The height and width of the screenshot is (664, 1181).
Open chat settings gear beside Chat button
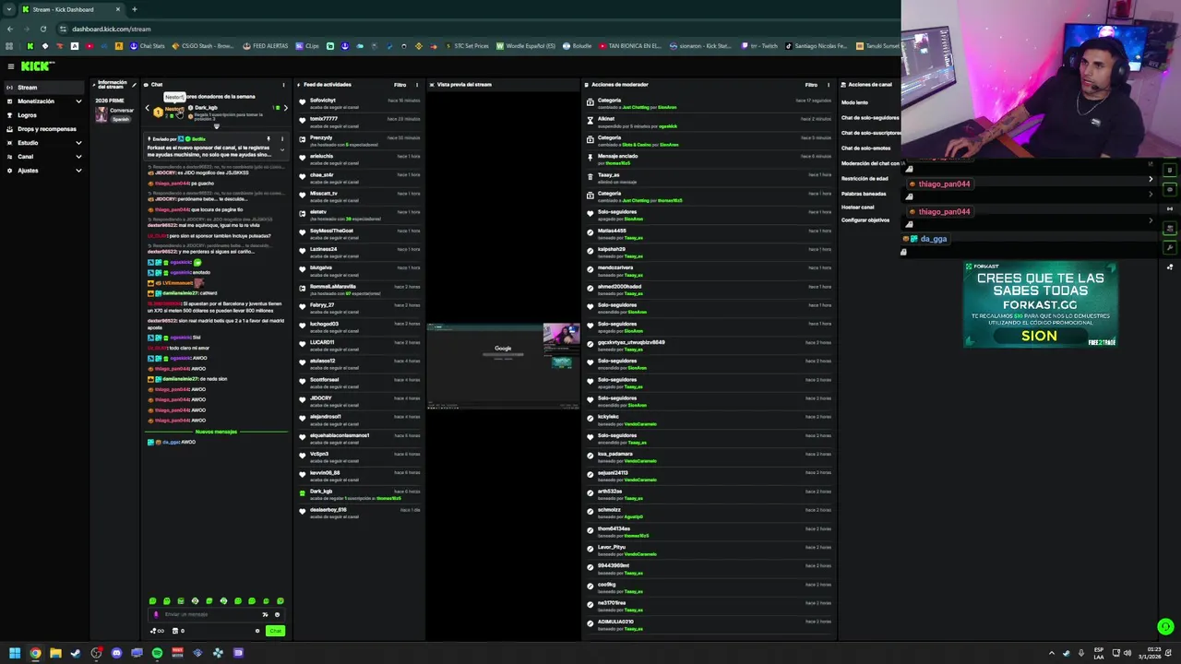click(x=257, y=631)
